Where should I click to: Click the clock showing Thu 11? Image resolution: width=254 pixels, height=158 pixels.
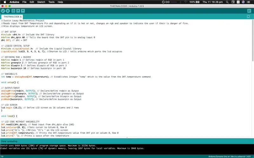[x=212, y=2]
